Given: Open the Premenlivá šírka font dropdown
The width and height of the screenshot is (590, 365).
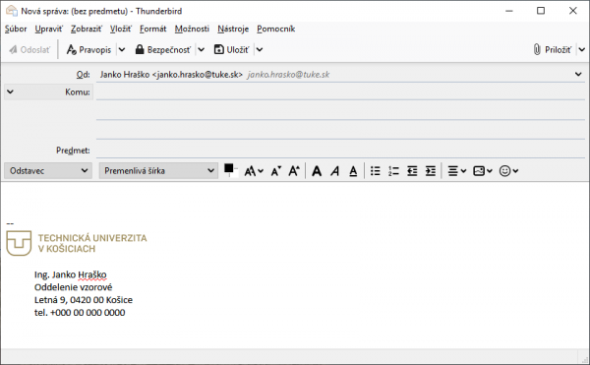Looking at the screenshot, I should (x=158, y=171).
